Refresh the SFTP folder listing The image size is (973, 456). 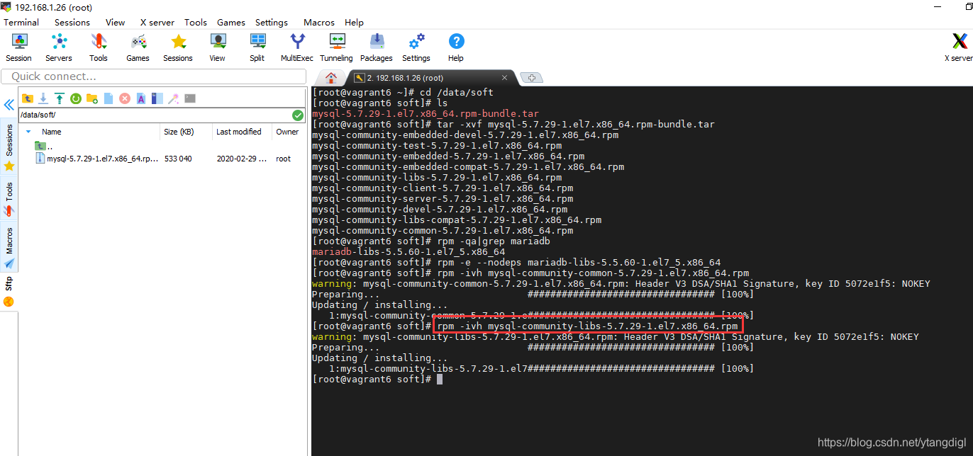click(x=75, y=98)
